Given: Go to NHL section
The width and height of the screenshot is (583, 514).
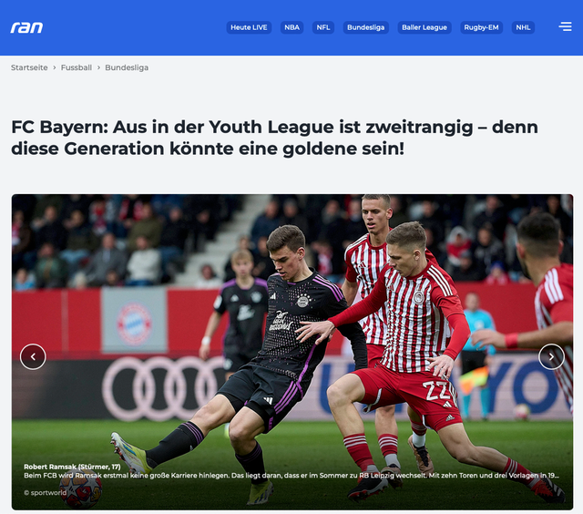Looking at the screenshot, I should click(523, 27).
